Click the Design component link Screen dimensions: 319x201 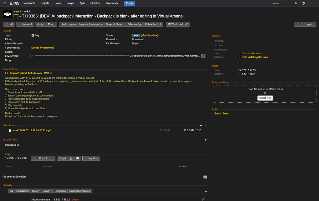pyautogui.click(x=35, y=48)
